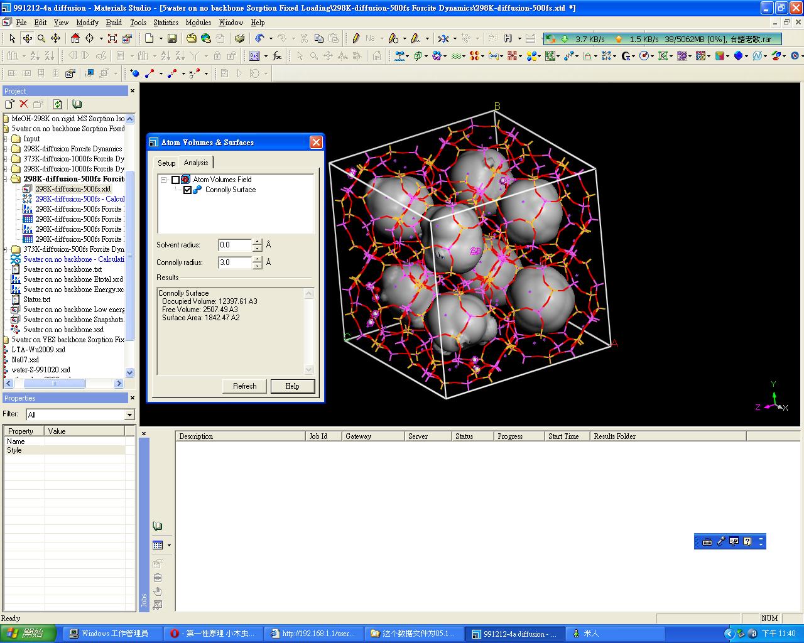Open the Modules menu
The width and height of the screenshot is (804, 643).
click(198, 22)
